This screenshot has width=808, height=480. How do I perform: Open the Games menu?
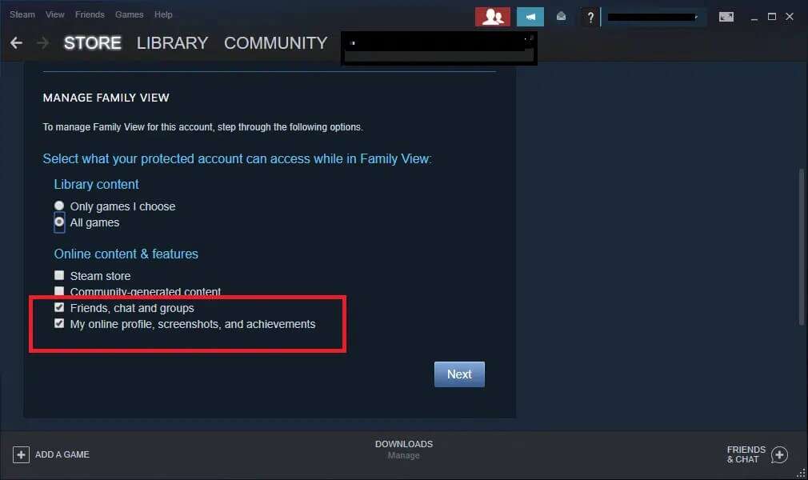tap(130, 14)
